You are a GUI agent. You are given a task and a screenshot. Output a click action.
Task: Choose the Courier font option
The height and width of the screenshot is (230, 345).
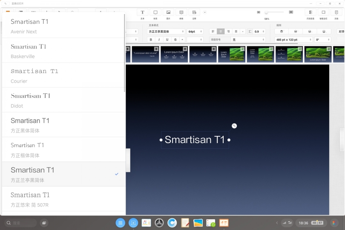coord(63,75)
